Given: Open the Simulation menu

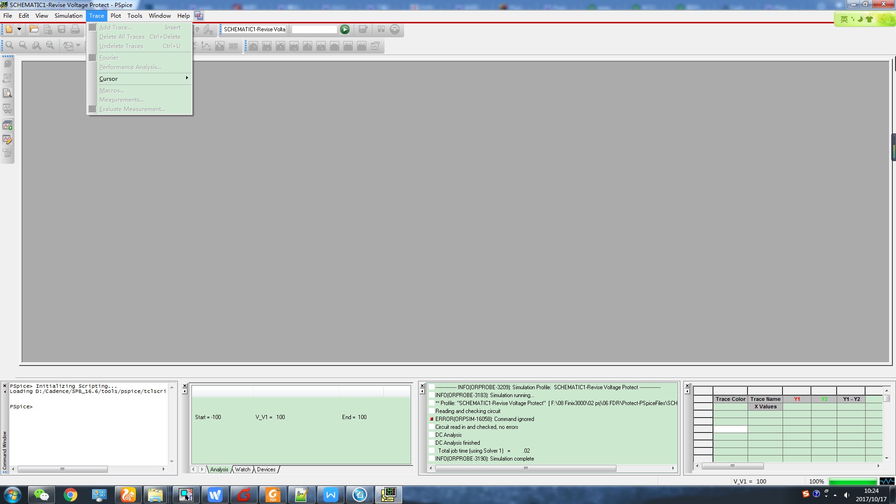Looking at the screenshot, I should (69, 15).
